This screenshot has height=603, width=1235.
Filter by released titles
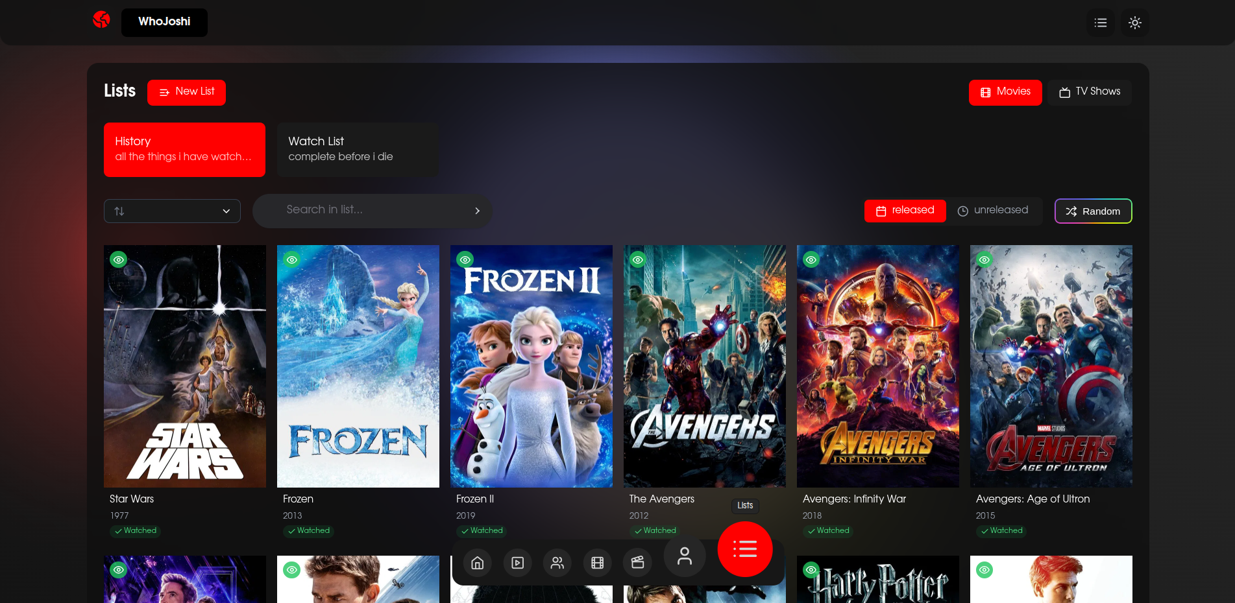pos(905,211)
